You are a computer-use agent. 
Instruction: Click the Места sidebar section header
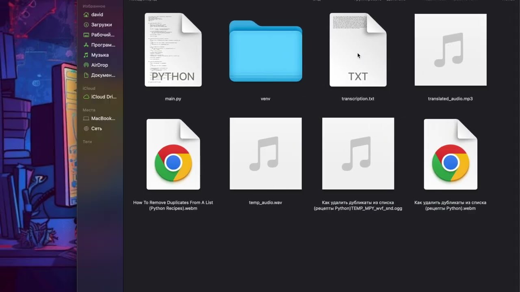pyautogui.click(x=89, y=110)
